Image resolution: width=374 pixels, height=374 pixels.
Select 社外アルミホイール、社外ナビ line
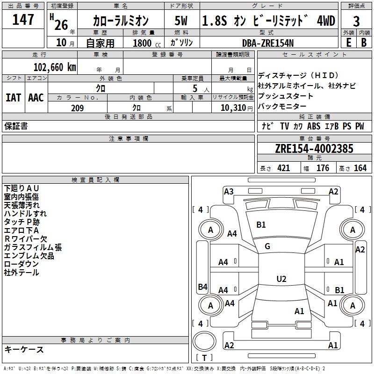[x=307, y=86]
